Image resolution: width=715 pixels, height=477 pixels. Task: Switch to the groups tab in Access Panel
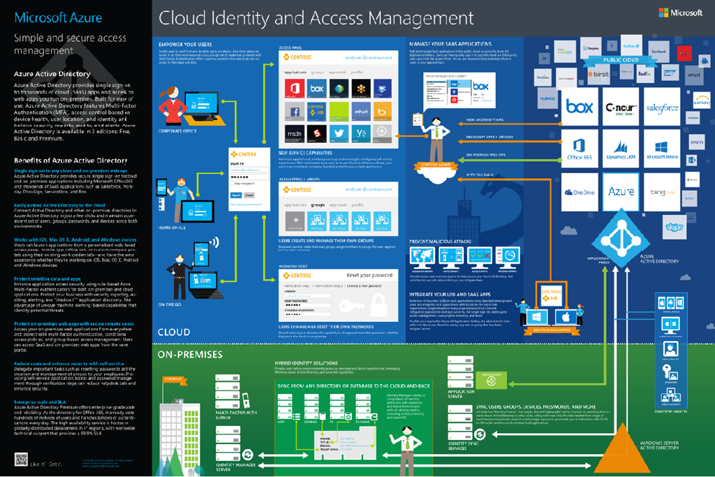318,72
